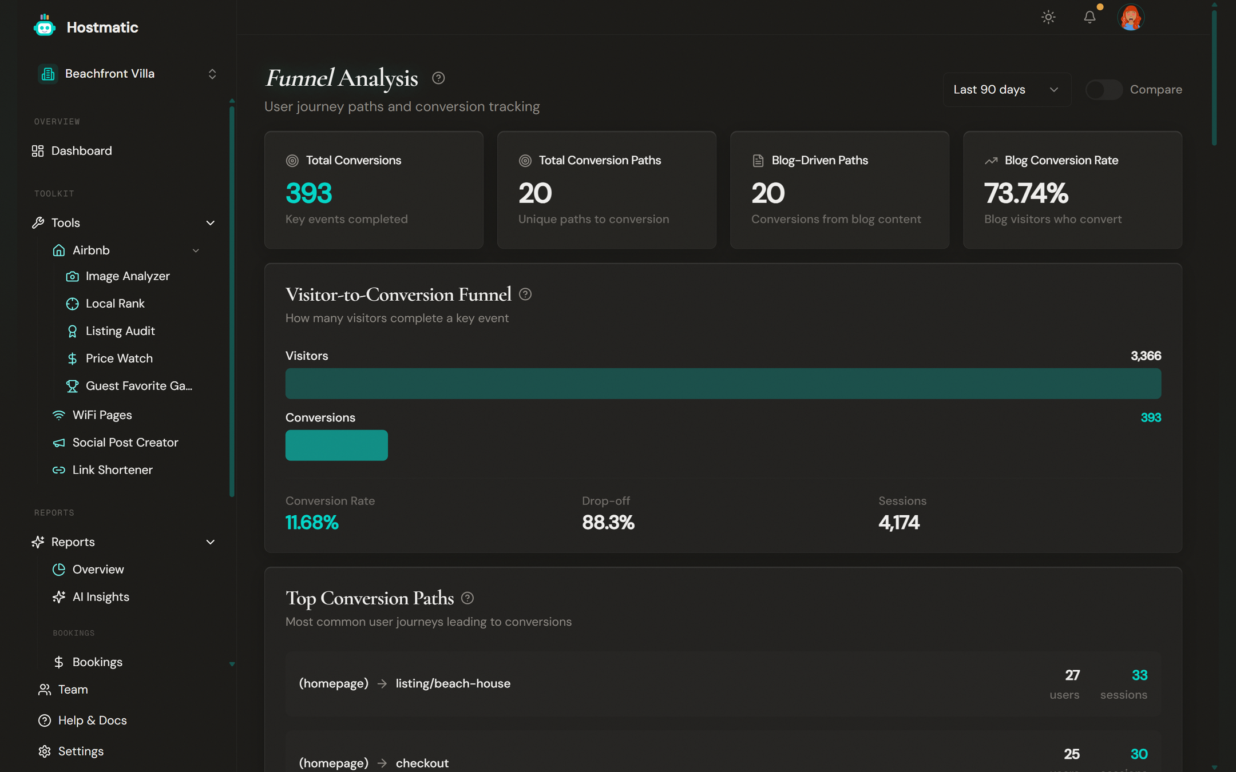The image size is (1236, 772).
Task: Click help icon beside Top Conversion Paths
Action: 468,598
